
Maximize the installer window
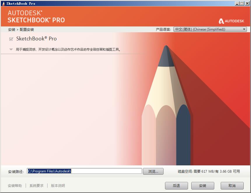coord(242,3)
